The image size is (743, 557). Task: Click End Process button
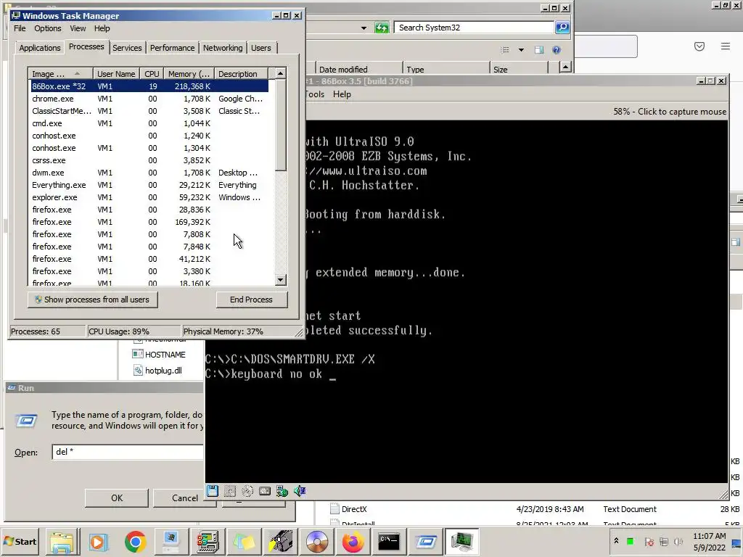(251, 300)
